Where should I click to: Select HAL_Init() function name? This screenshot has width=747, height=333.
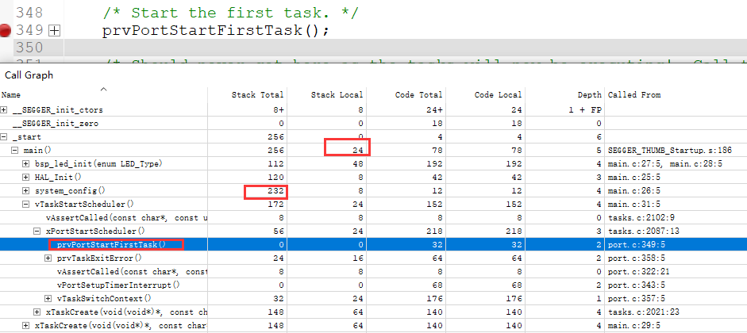(x=58, y=178)
